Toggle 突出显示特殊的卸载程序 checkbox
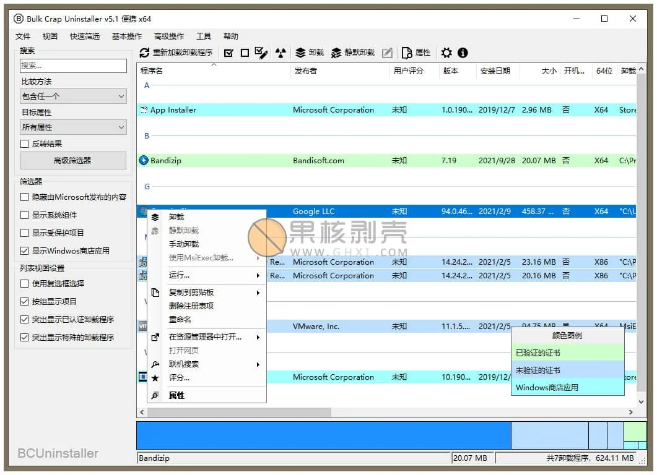Screen dimensions: 657x475 tap(24, 338)
